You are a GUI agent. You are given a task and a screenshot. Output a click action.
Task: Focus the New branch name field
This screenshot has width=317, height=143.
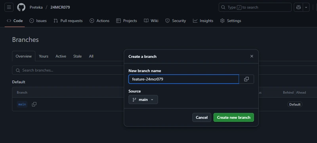click(x=183, y=79)
